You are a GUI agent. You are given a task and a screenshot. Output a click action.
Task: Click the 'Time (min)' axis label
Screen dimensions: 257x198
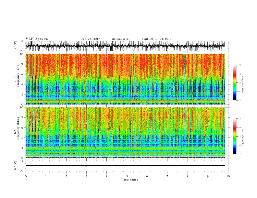[x=130, y=180]
